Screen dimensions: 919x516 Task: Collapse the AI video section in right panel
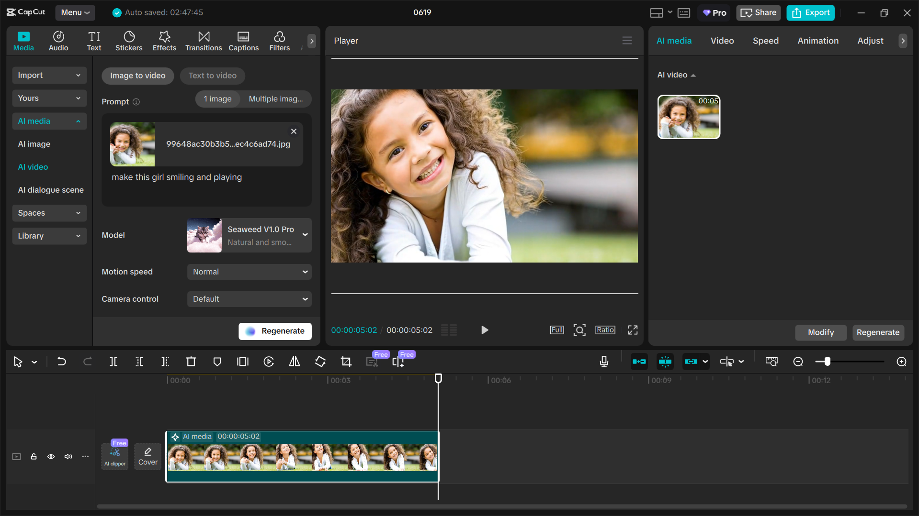click(x=693, y=75)
